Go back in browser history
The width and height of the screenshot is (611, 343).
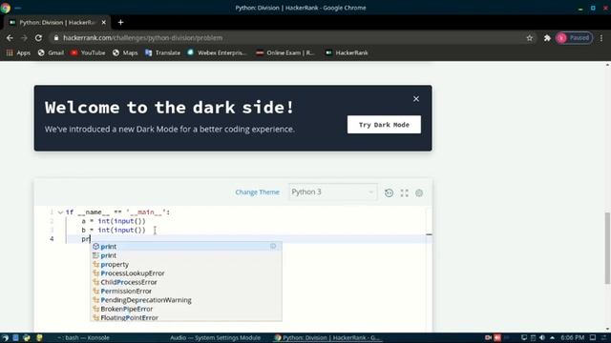10,38
